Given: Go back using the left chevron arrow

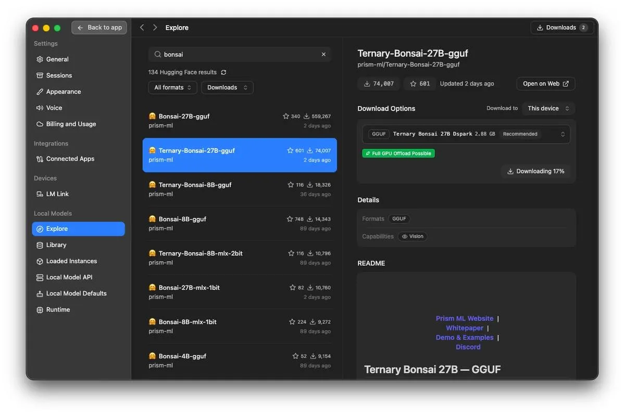Looking at the screenshot, I should pos(142,28).
